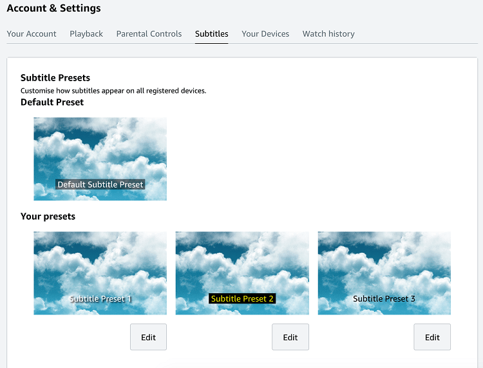The image size is (483, 368).
Task: Click the Default Preset cloud thumbnail
Action: pos(100,155)
